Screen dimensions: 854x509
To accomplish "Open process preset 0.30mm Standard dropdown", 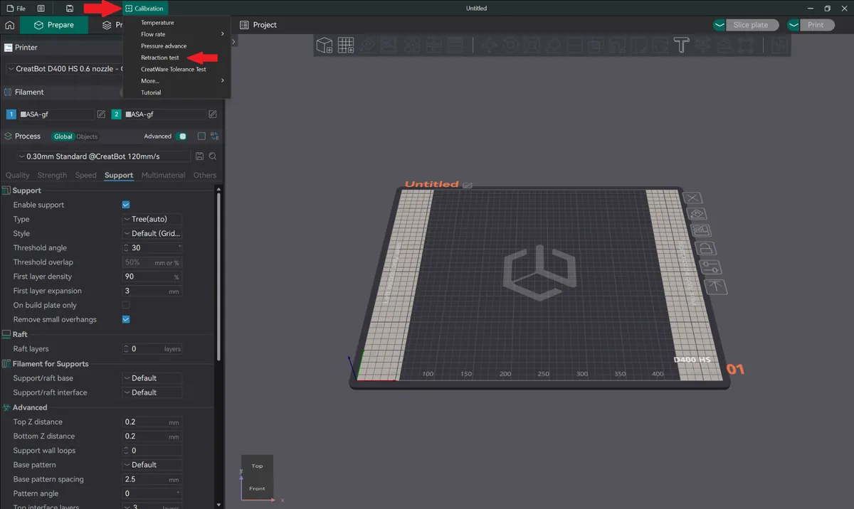I will tap(103, 156).
